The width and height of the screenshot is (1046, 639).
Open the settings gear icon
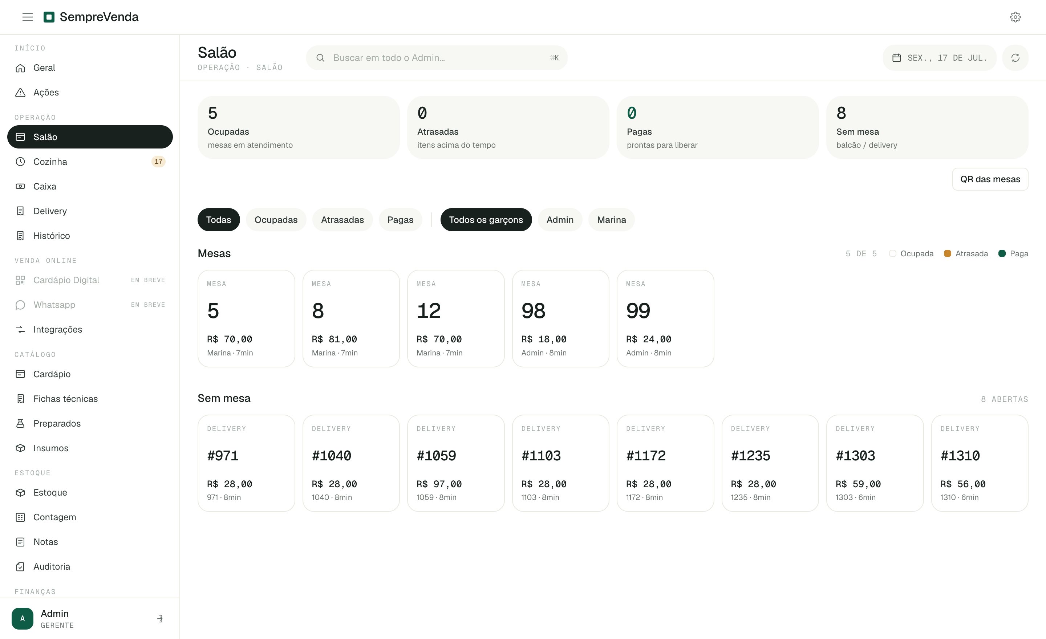pos(1015,17)
